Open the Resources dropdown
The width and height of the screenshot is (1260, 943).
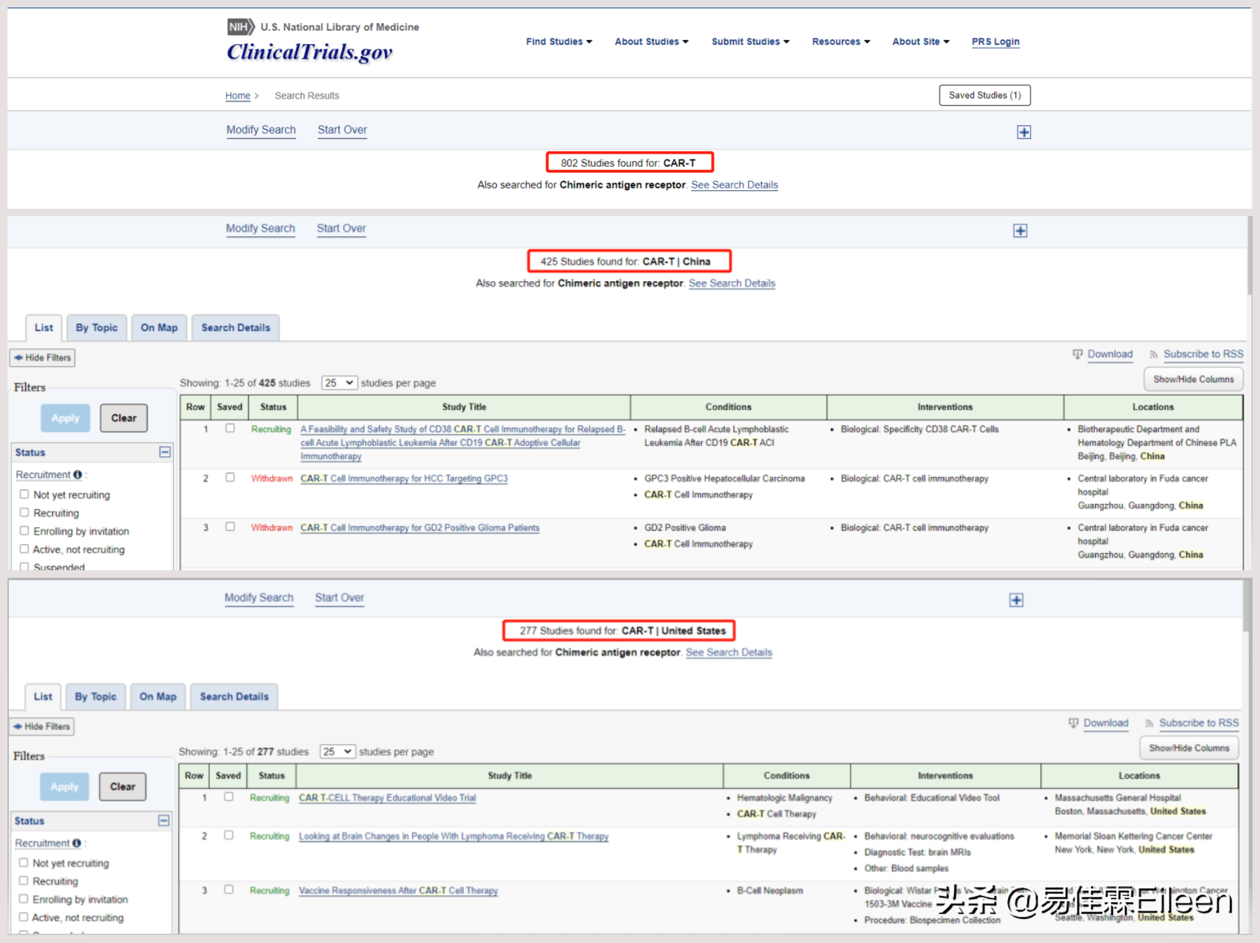(x=840, y=42)
